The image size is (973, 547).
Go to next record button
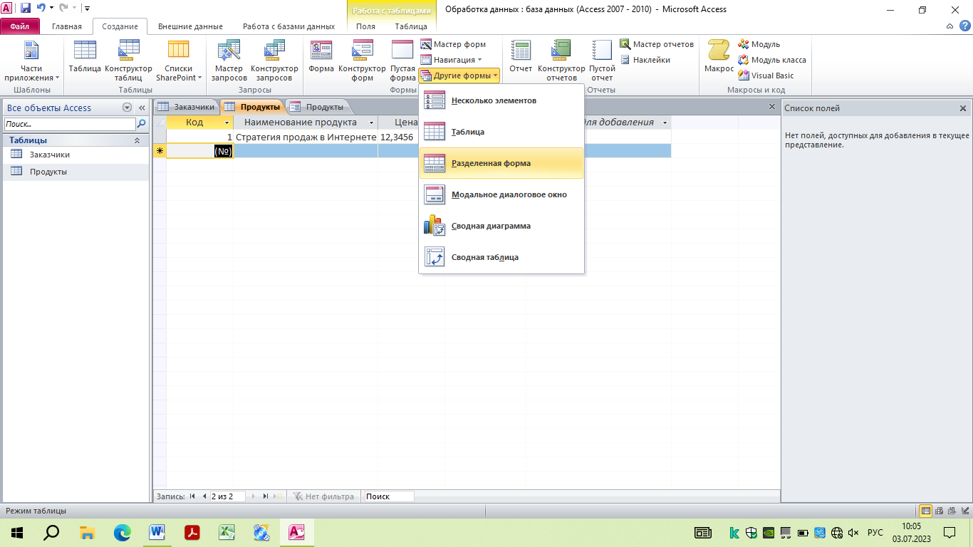tap(254, 496)
